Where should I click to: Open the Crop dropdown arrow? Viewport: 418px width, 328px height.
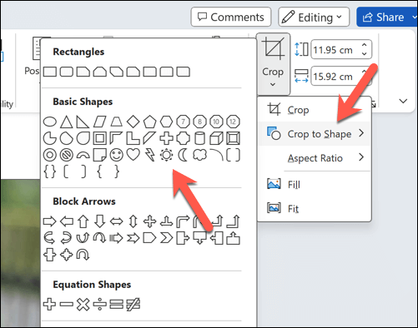[x=273, y=84]
